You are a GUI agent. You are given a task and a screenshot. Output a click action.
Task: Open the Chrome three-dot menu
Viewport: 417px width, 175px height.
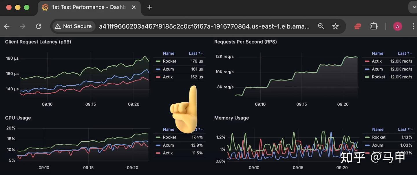(x=414, y=26)
